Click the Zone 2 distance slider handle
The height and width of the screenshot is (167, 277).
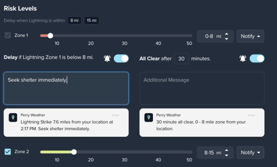74,152
